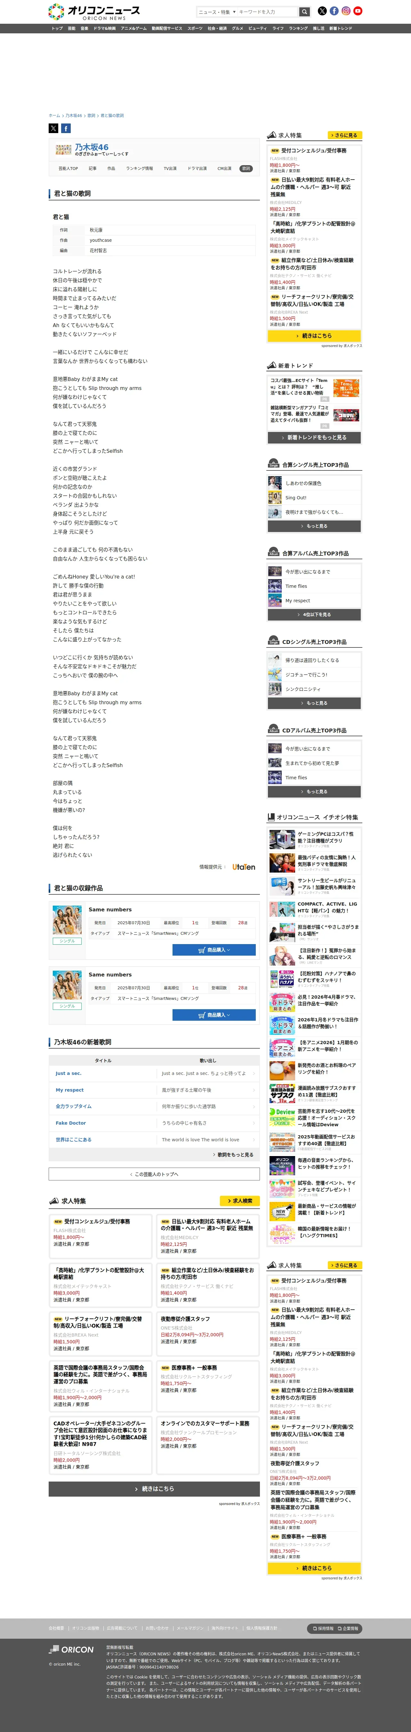Click さらに見る in top 求人特集
The width and height of the screenshot is (411, 1732).
pyautogui.click(x=344, y=135)
